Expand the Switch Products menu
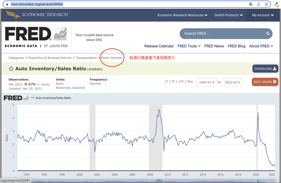The height and width of the screenshot is (183, 281). (228, 15)
